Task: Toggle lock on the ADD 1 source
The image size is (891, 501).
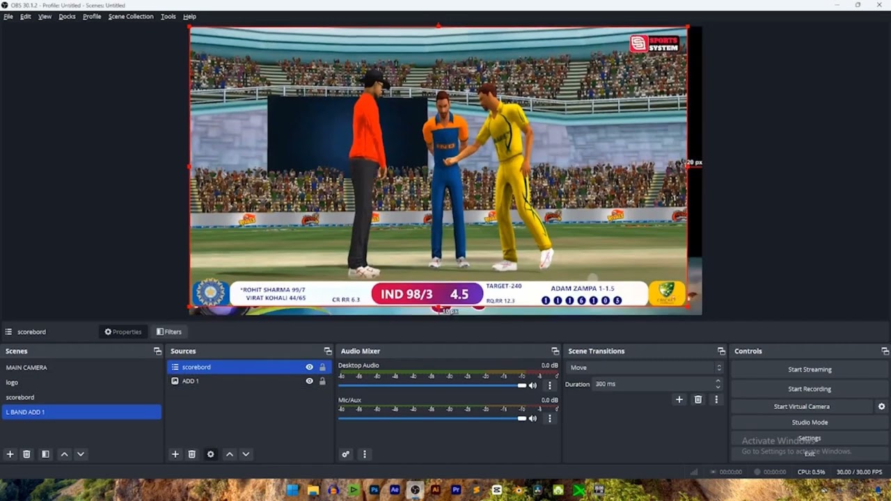Action: click(x=322, y=381)
